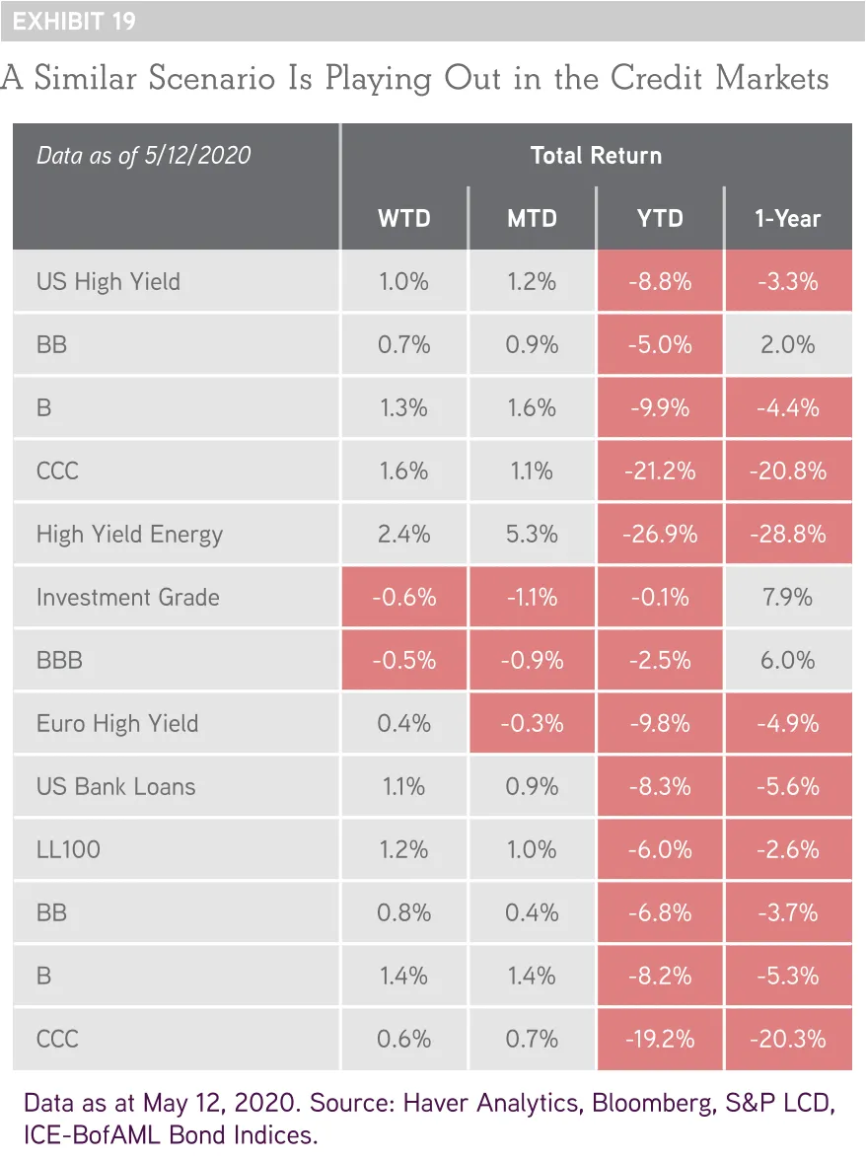
Task: Click the -20.3% 1-Year cell
Action: (787, 1039)
